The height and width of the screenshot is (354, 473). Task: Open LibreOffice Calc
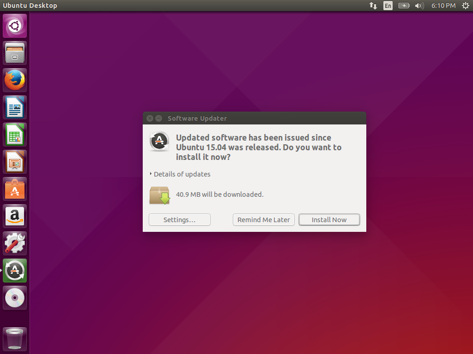click(14, 134)
